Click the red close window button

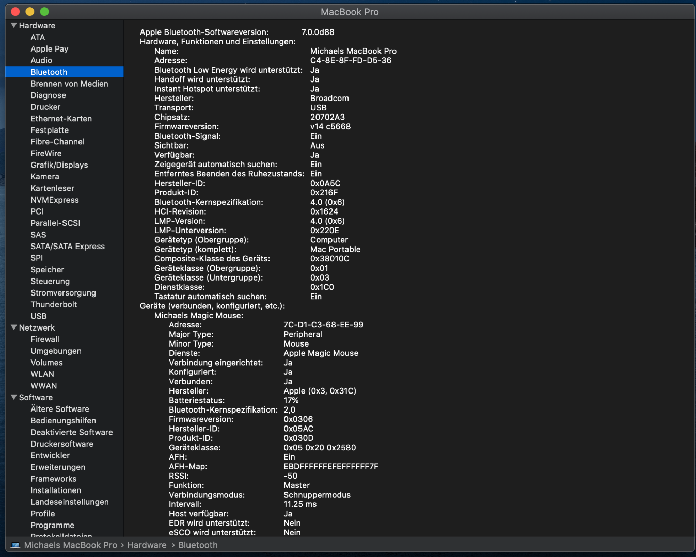click(x=15, y=12)
